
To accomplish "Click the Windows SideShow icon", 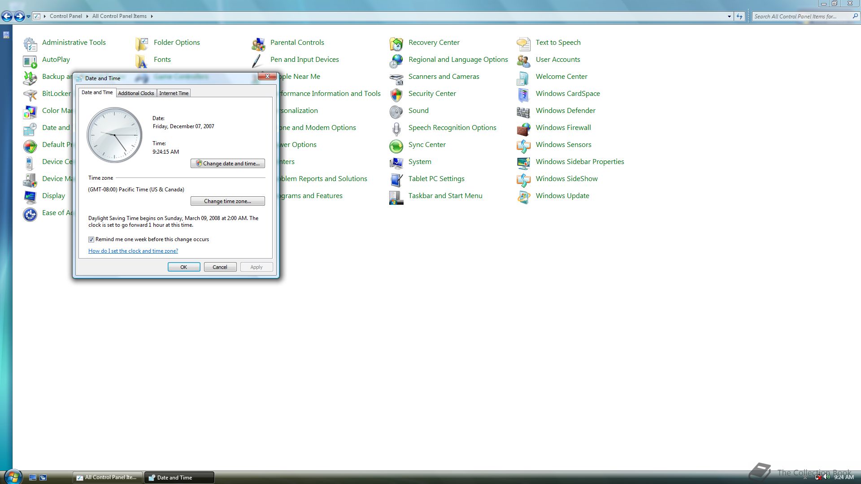I will (x=524, y=180).
